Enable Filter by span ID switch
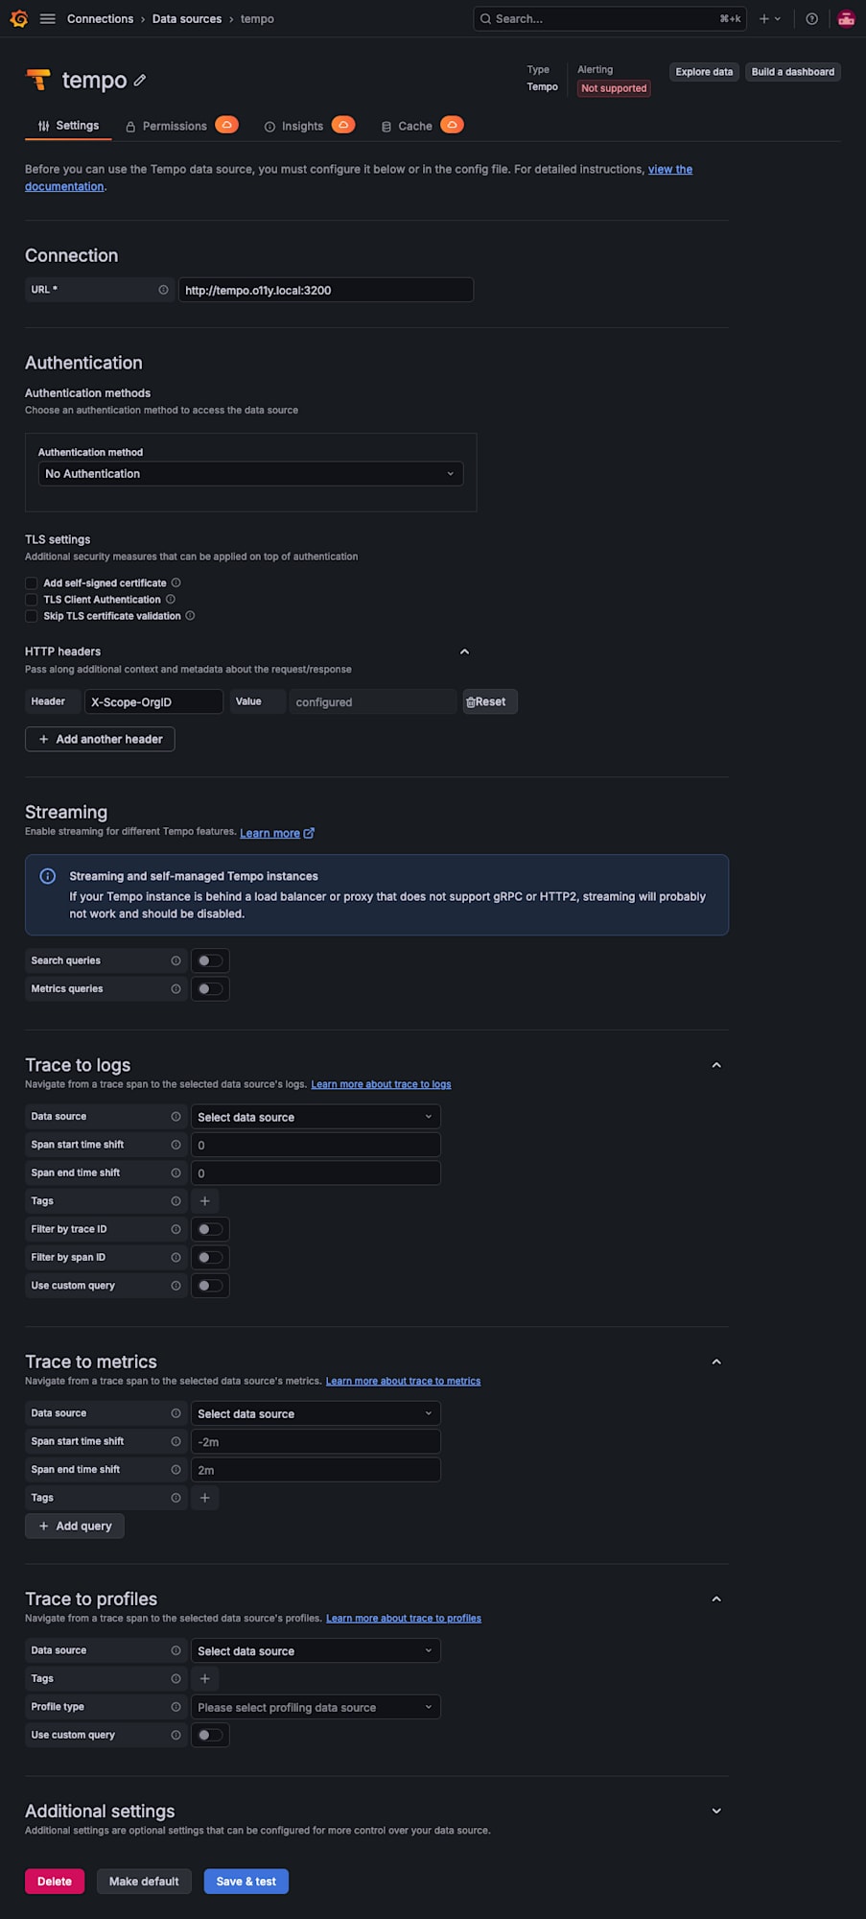This screenshot has width=866, height=1919. (x=210, y=1257)
